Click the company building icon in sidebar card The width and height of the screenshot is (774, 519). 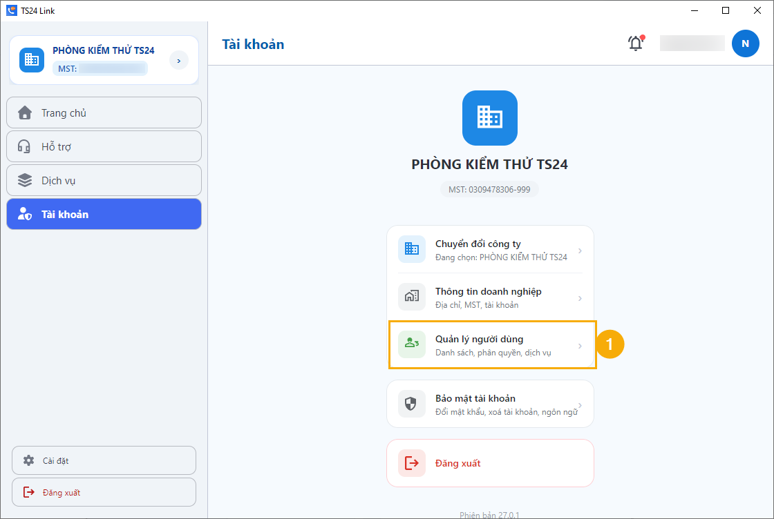click(32, 59)
